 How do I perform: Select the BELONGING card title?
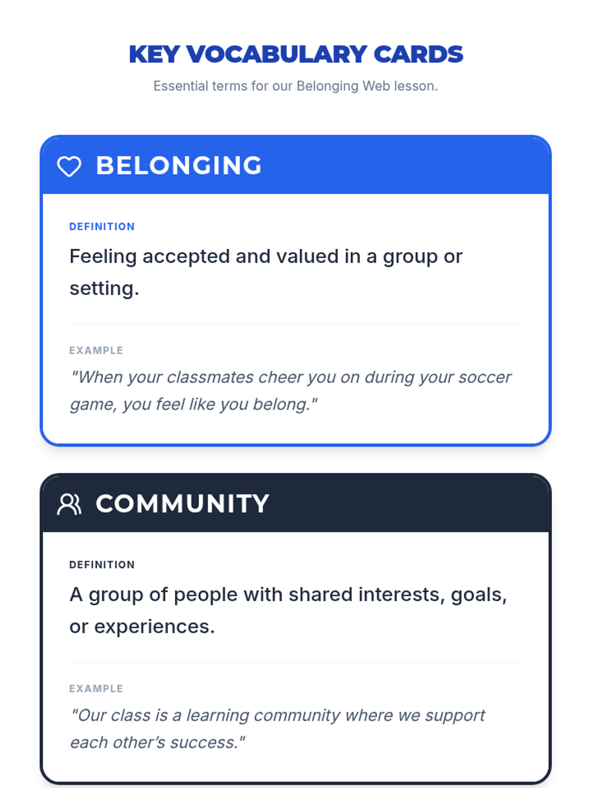pos(179,165)
